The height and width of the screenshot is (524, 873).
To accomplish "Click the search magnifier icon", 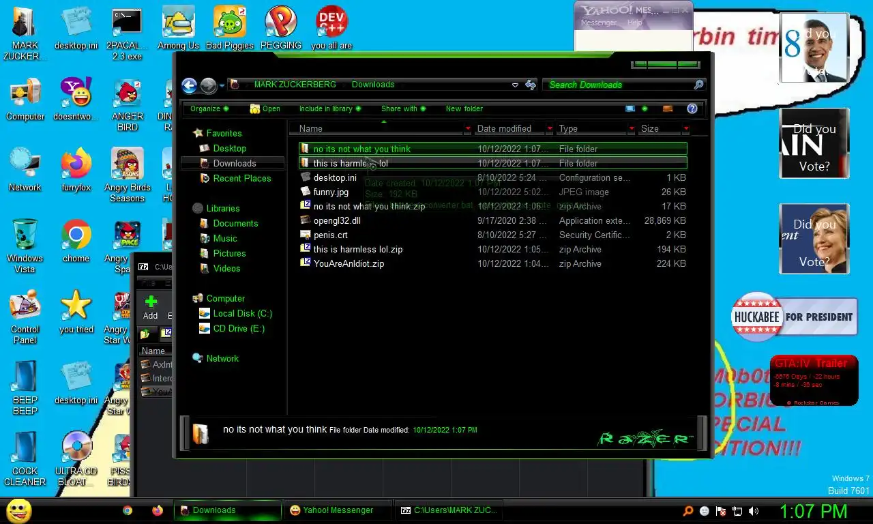I will (698, 85).
